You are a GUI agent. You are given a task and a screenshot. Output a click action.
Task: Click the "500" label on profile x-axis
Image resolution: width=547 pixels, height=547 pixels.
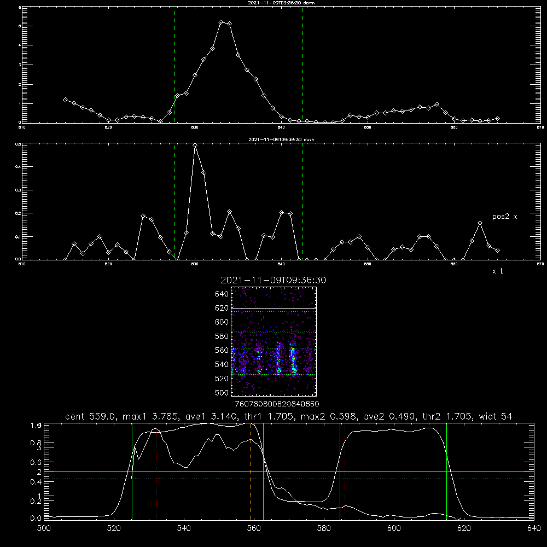tap(44, 528)
